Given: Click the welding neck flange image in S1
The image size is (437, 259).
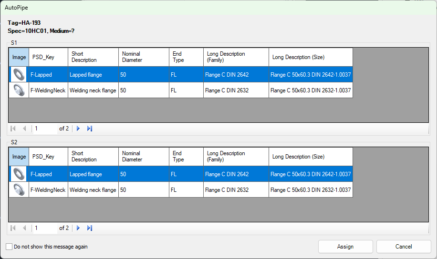Looking at the screenshot, I should tap(19, 90).
